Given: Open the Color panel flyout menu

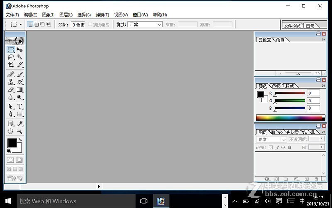Looking at the screenshot, I should (324, 86).
